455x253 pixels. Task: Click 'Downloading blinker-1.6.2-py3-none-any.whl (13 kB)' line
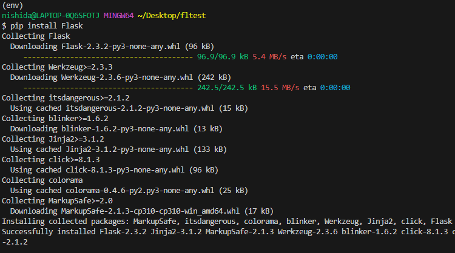pos(116,129)
